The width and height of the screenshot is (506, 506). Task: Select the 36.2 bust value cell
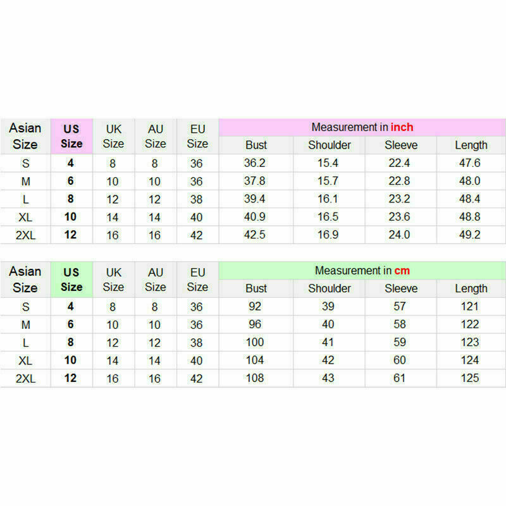pyautogui.click(x=256, y=163)
